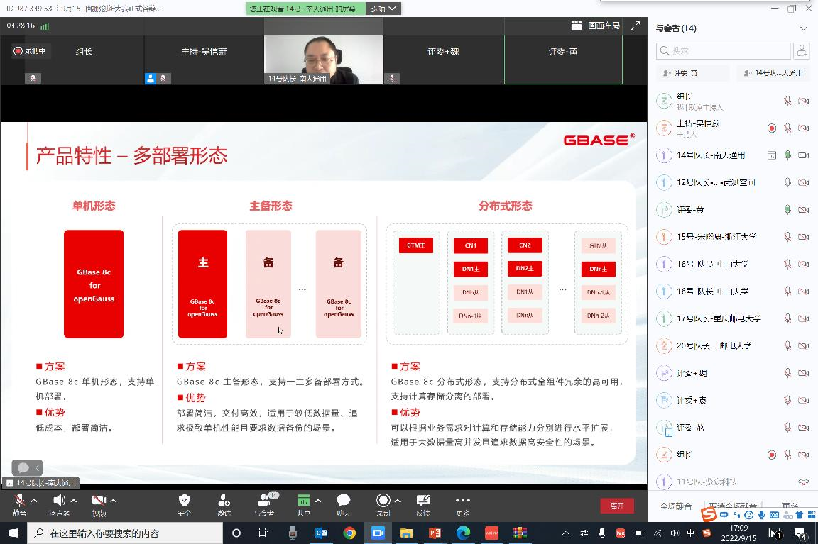Click the participant search field

(724, 50)
